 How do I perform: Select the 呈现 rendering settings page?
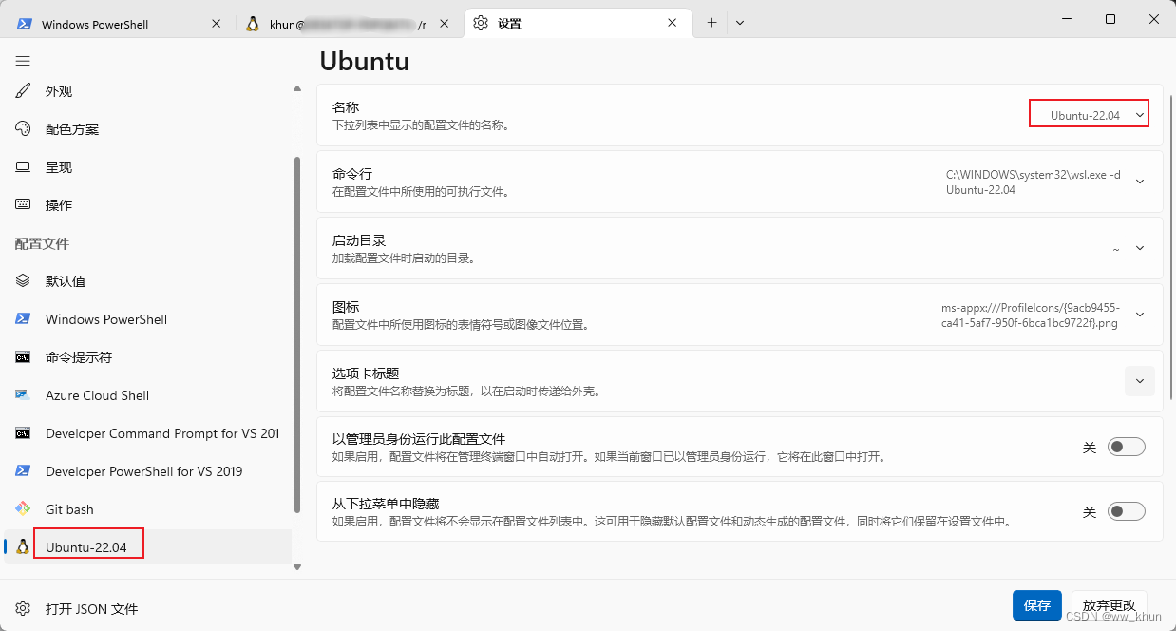(x=59, y=167)
